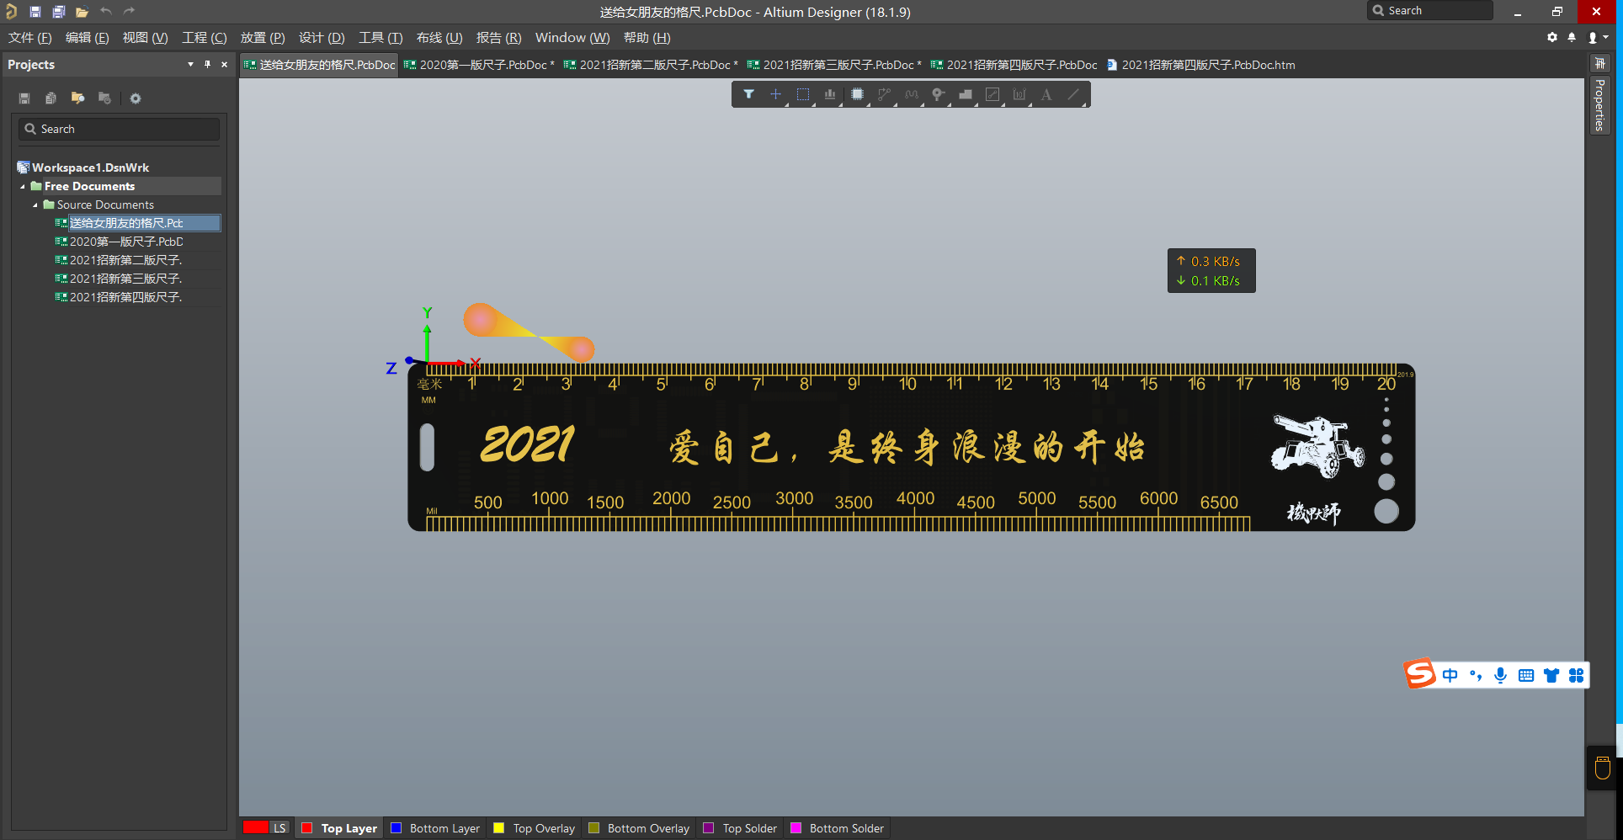The image size is (1623, 840).
Task: Click the Altium logo icon
Action: click(x=11, y=11)
